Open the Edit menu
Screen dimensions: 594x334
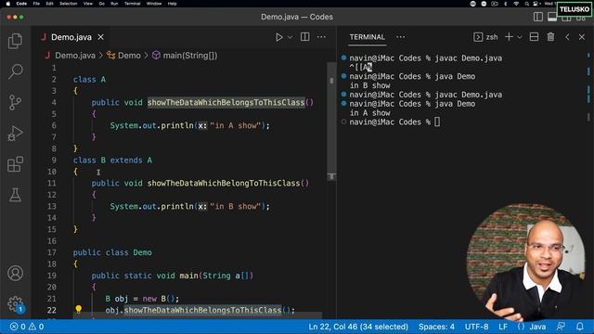coord(49,4)
